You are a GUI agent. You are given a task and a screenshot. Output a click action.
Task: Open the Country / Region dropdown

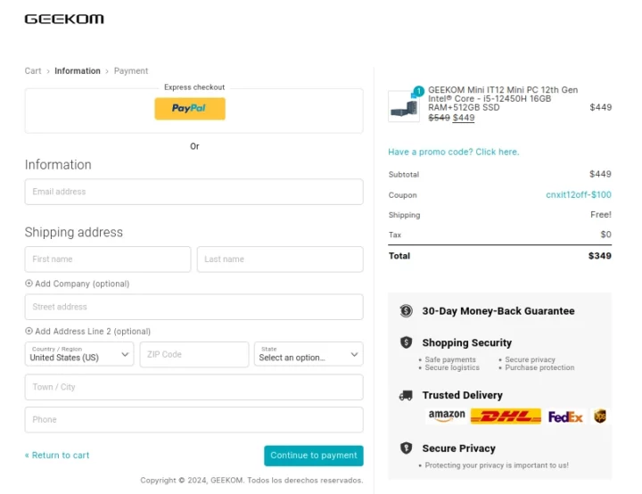79,354
